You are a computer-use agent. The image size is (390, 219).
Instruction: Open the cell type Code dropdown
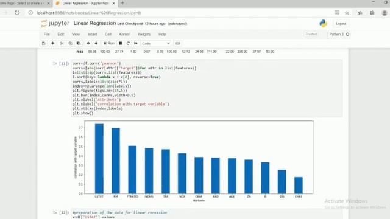click(x=156, y=43)
